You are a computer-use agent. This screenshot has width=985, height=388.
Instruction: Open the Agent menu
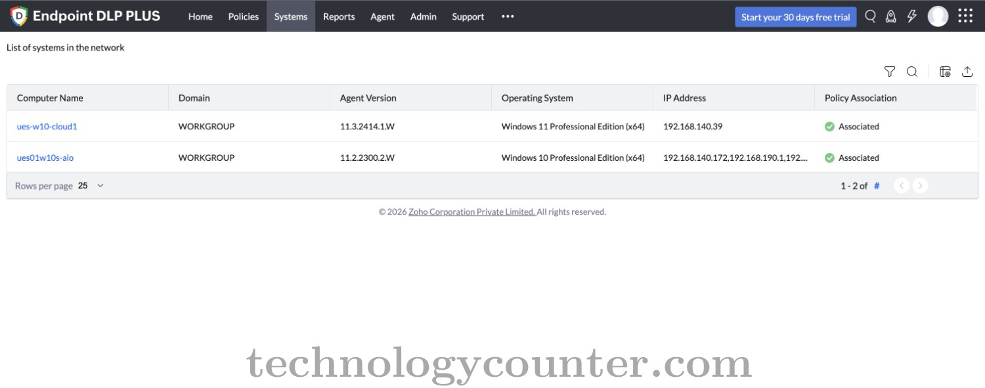(382, 16)
